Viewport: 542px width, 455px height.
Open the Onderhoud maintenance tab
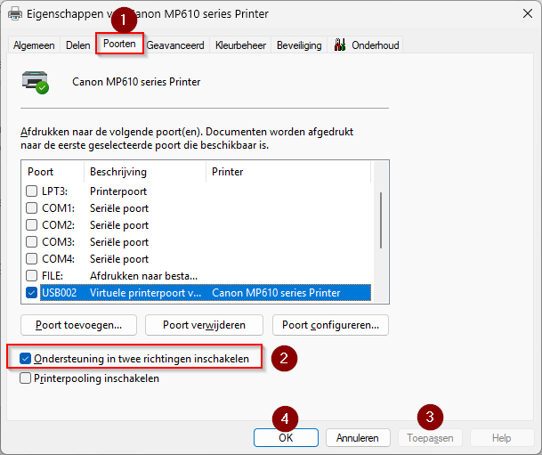[x=367, y=45]
